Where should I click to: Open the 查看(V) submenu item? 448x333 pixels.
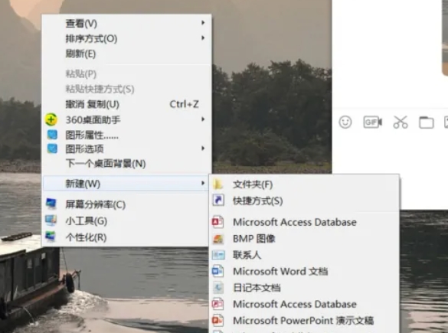click(x=126, y=23)
